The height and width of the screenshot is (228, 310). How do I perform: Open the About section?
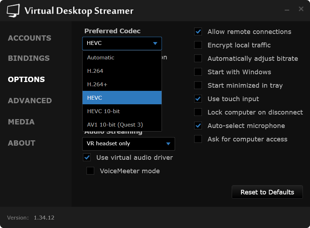(x=22, y=143)
